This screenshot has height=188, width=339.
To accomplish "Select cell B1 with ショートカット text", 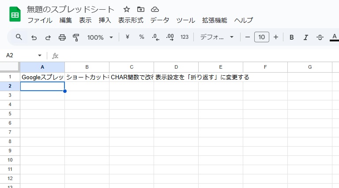I will pos(87,77).
